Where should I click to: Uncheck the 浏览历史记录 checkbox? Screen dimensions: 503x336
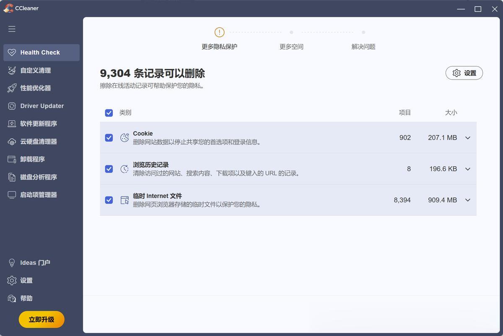coord(109,169)
